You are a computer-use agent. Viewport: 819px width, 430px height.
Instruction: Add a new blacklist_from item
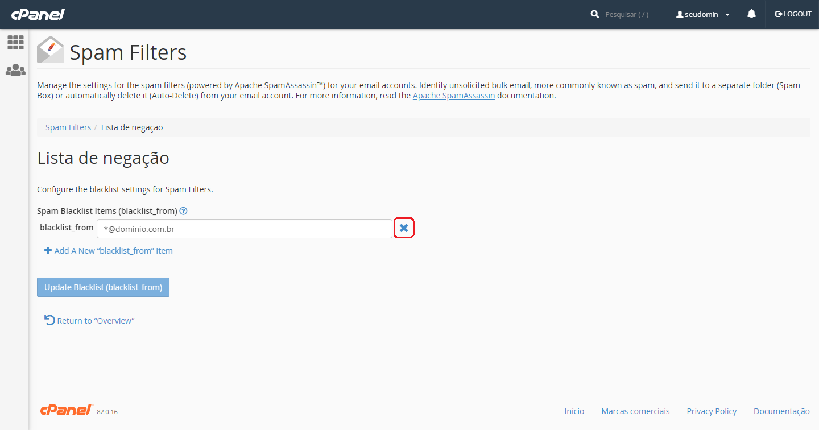tap(109, 251)
